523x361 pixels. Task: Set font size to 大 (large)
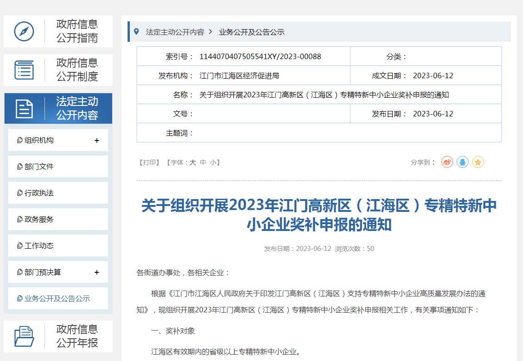[192, 162]
